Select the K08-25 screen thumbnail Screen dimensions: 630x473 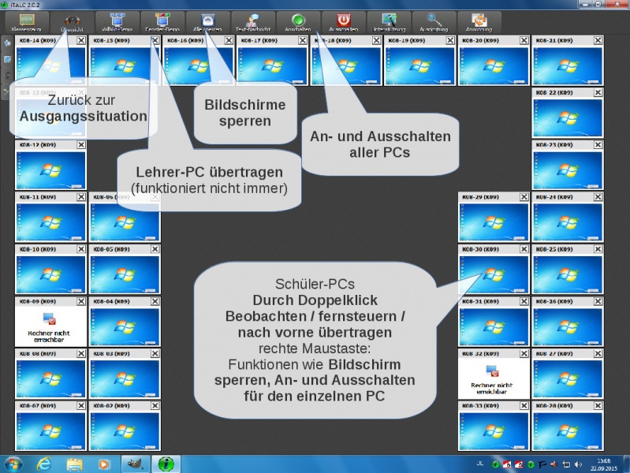tap(568, 274)
